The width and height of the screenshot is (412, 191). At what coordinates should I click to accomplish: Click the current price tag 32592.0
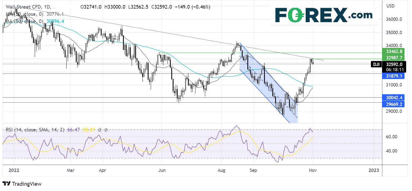coord(394,64)
